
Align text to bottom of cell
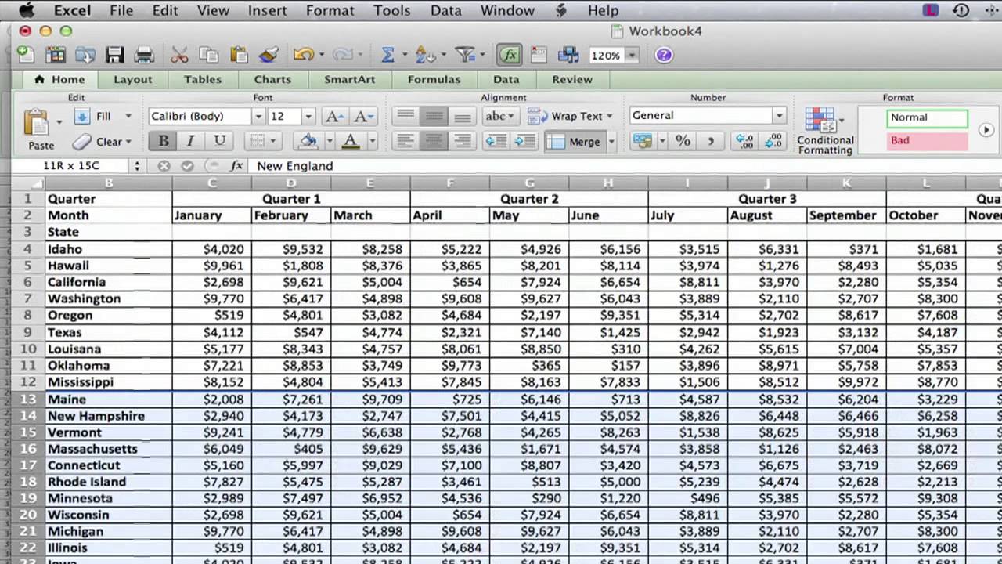pos(463,116)
